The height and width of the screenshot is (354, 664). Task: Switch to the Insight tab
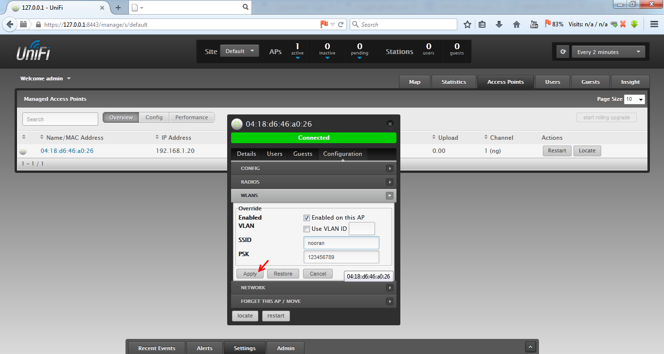click(630, 82)
